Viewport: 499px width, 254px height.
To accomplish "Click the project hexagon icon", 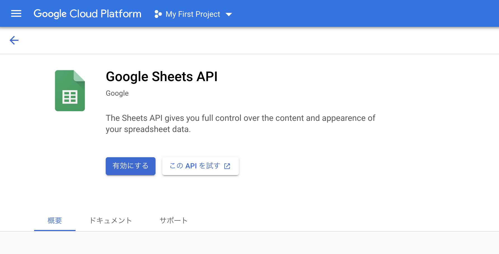I will [158, 14].
